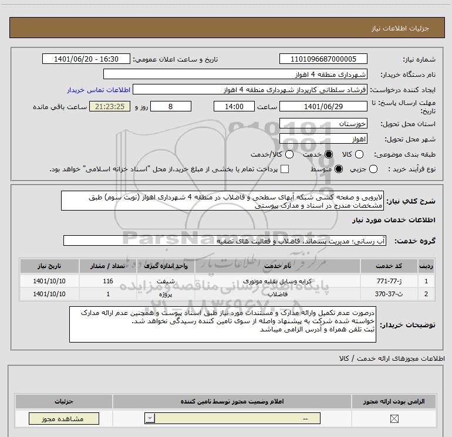Screen dimensions: 452x437
Task: Click the نام خدمت column header
Action: [277, 266]
